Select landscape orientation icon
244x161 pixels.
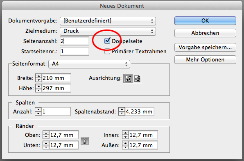(x=137, y=79)
